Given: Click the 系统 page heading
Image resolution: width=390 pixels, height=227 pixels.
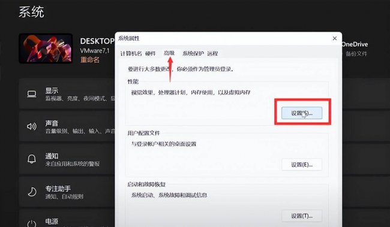Looking at the screenshot, I should point(31,11).
